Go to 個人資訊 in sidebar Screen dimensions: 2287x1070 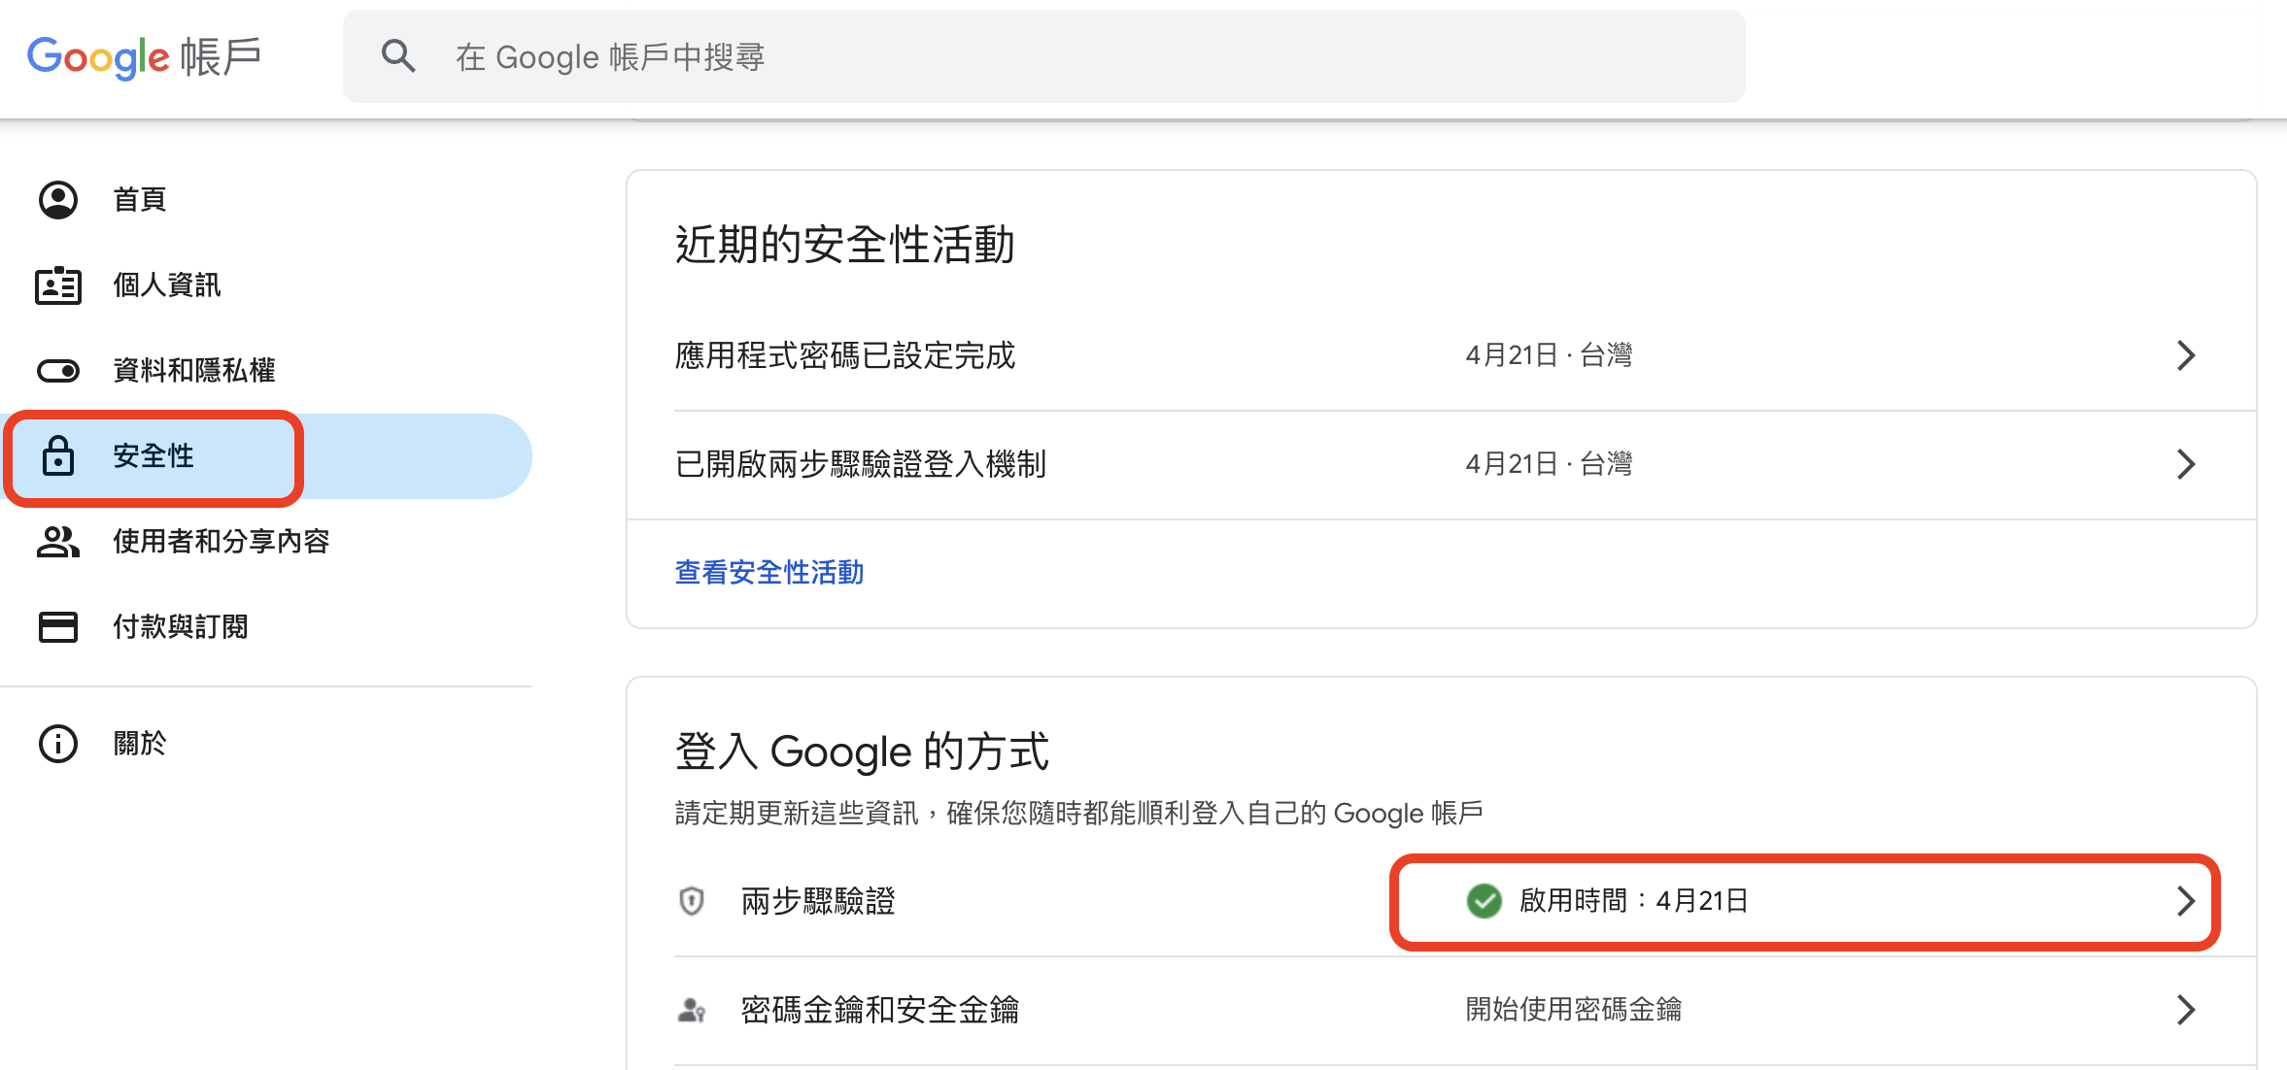[x=167, y=285]
